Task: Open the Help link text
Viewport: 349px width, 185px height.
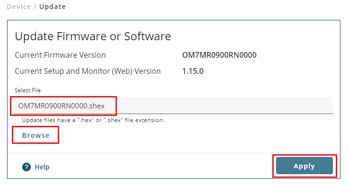Action: [42, 167]
